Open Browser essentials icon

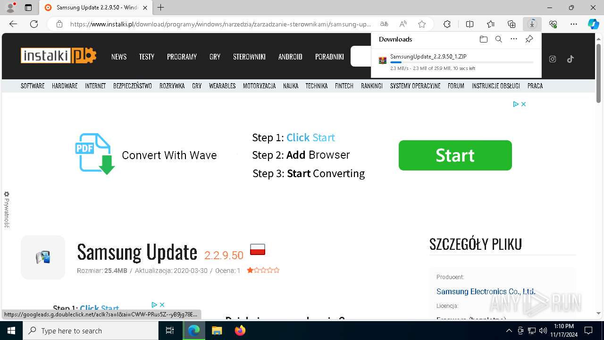pyautogui.click(x=553, y=24)
